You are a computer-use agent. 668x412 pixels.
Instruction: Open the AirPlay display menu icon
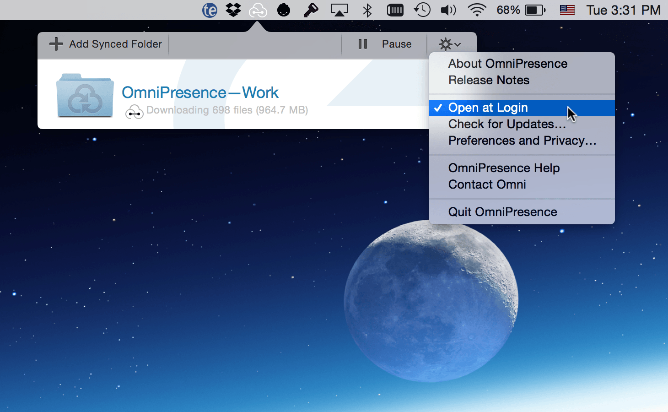pos(339,10)
